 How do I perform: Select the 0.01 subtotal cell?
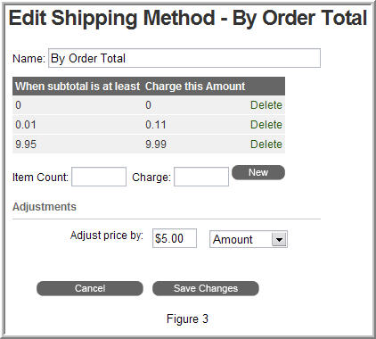click(26, 125)
